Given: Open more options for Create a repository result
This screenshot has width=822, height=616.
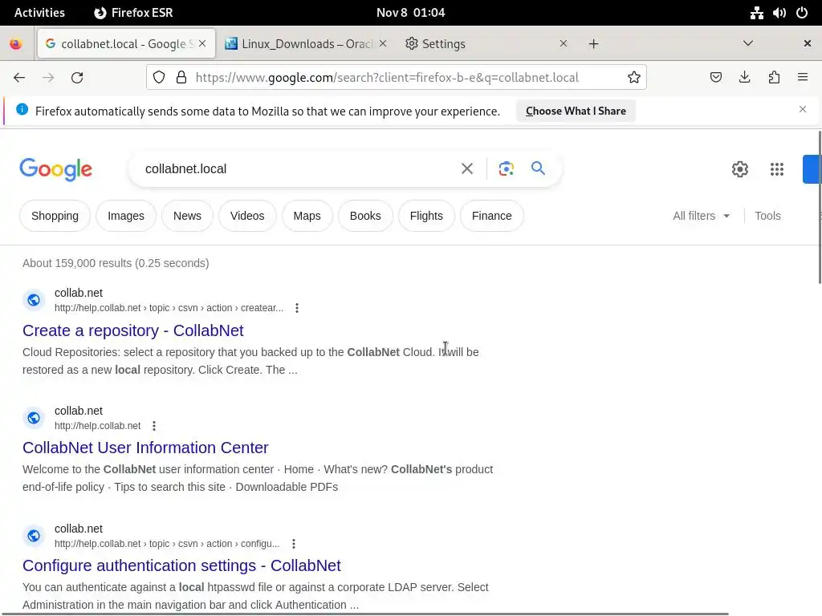Looking at the screenshot, I should [297, 308].
